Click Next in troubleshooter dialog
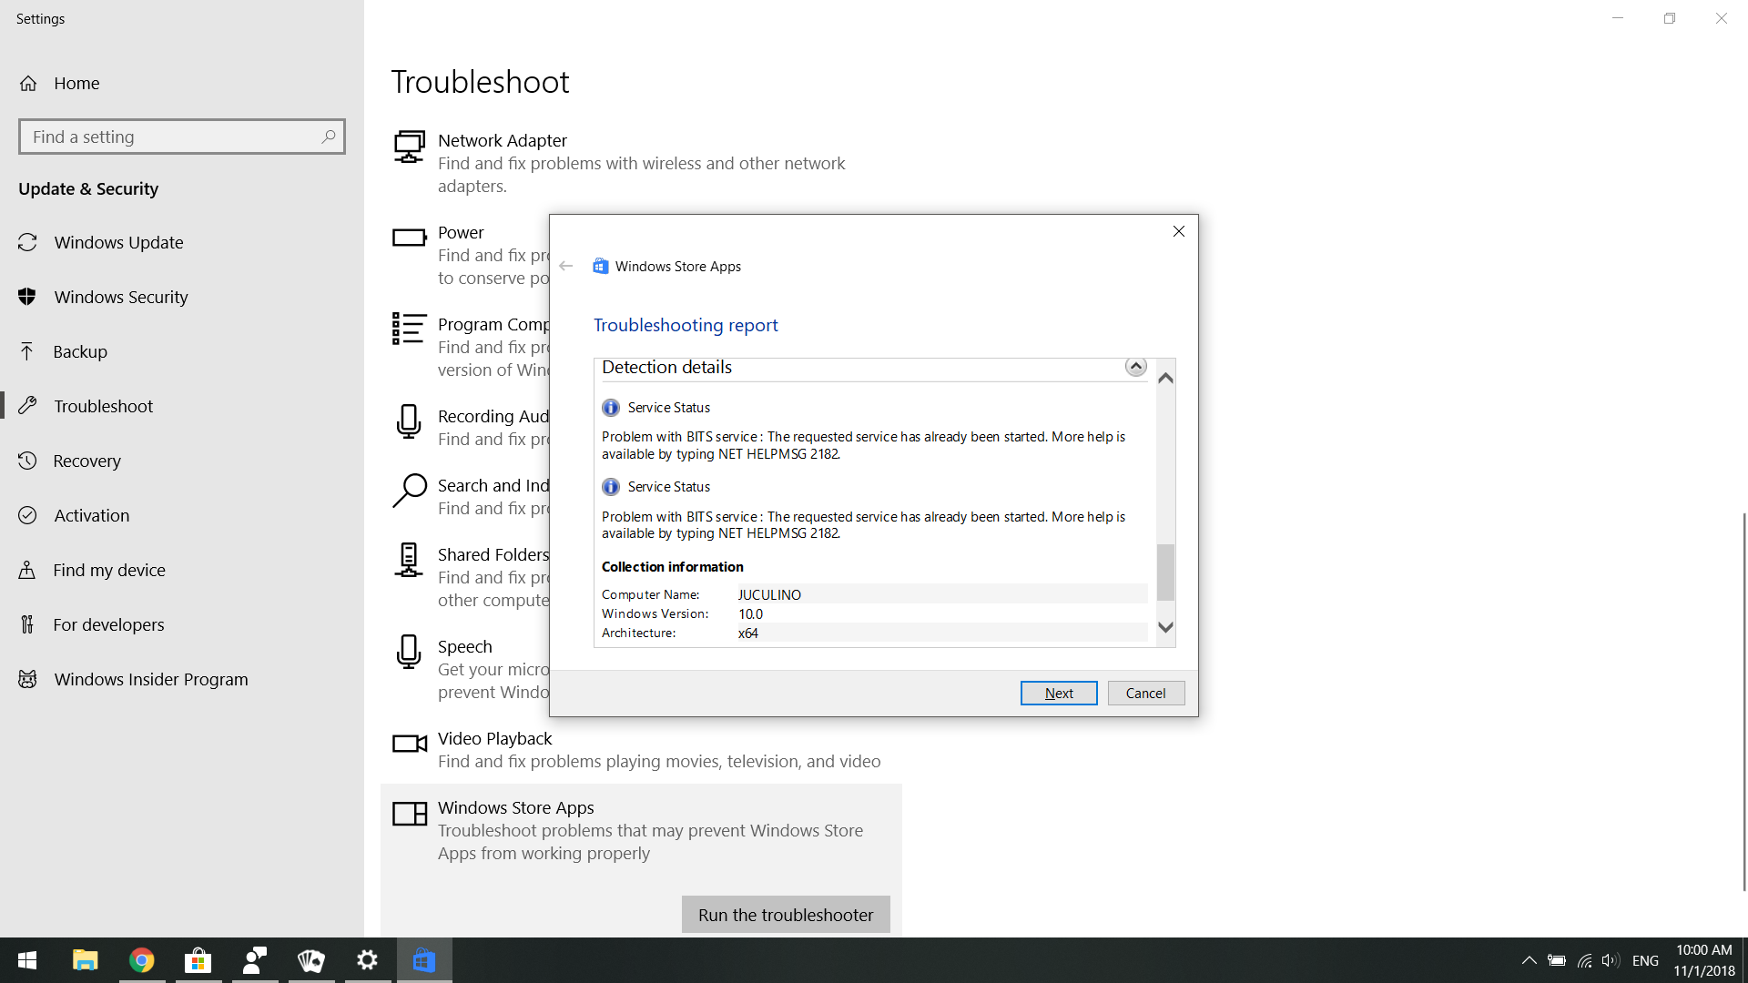 1059,693
